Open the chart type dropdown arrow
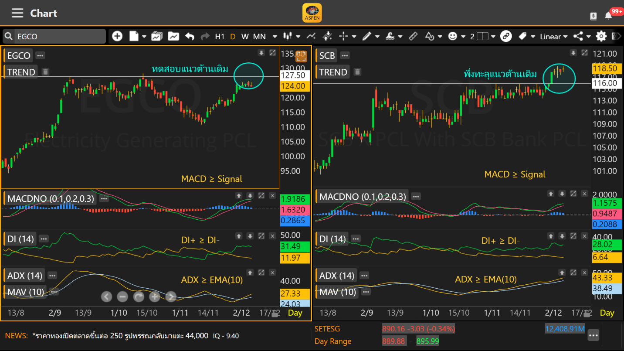The width and height of the screenshot is (624, 351). pyautogui.click(x=298, y=37)
